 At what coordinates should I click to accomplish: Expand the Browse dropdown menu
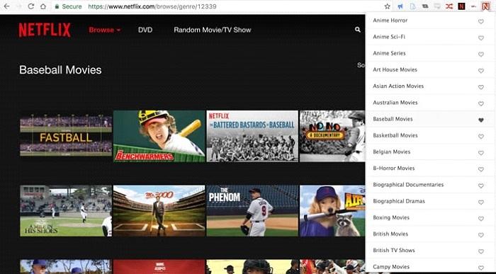point(105,30)
